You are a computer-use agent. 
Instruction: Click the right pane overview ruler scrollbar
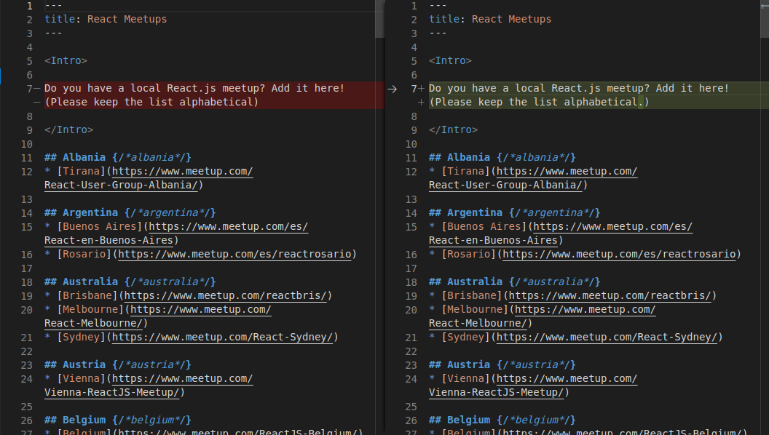tap(765, 19)
